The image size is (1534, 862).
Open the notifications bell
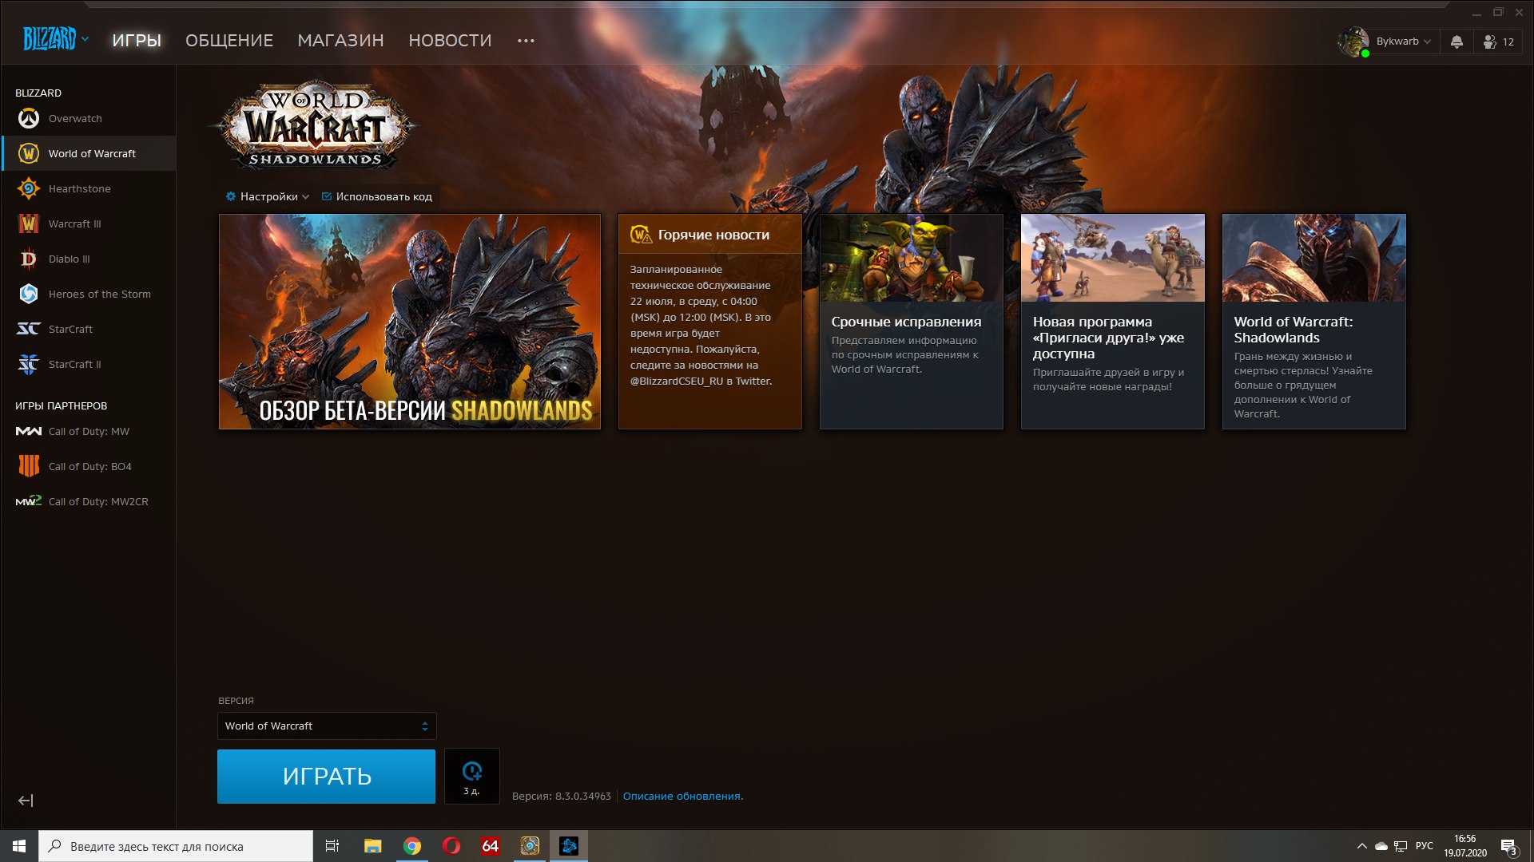click(x=1457, y=42)
